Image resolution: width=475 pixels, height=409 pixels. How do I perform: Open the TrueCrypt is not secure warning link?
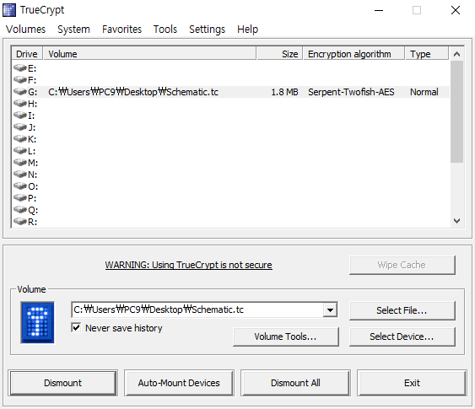pos(188,265)
